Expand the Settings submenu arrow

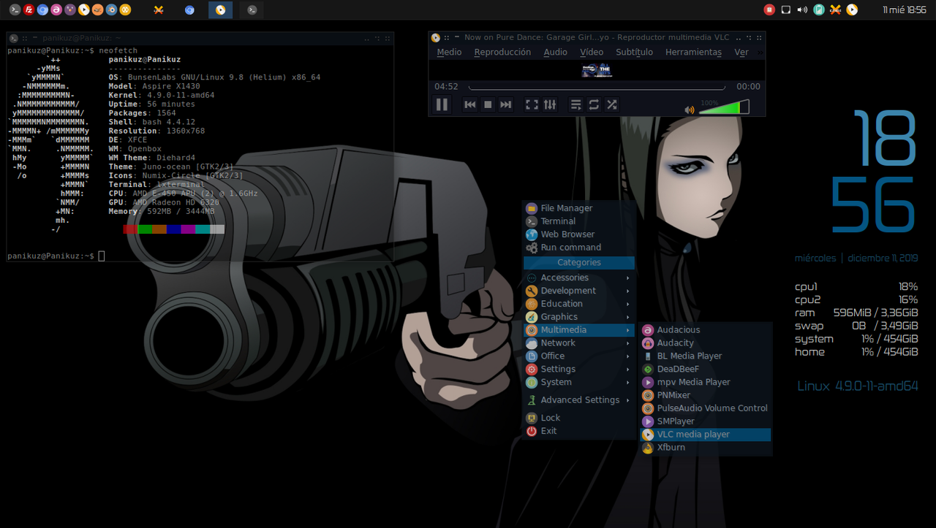point(627,370)
